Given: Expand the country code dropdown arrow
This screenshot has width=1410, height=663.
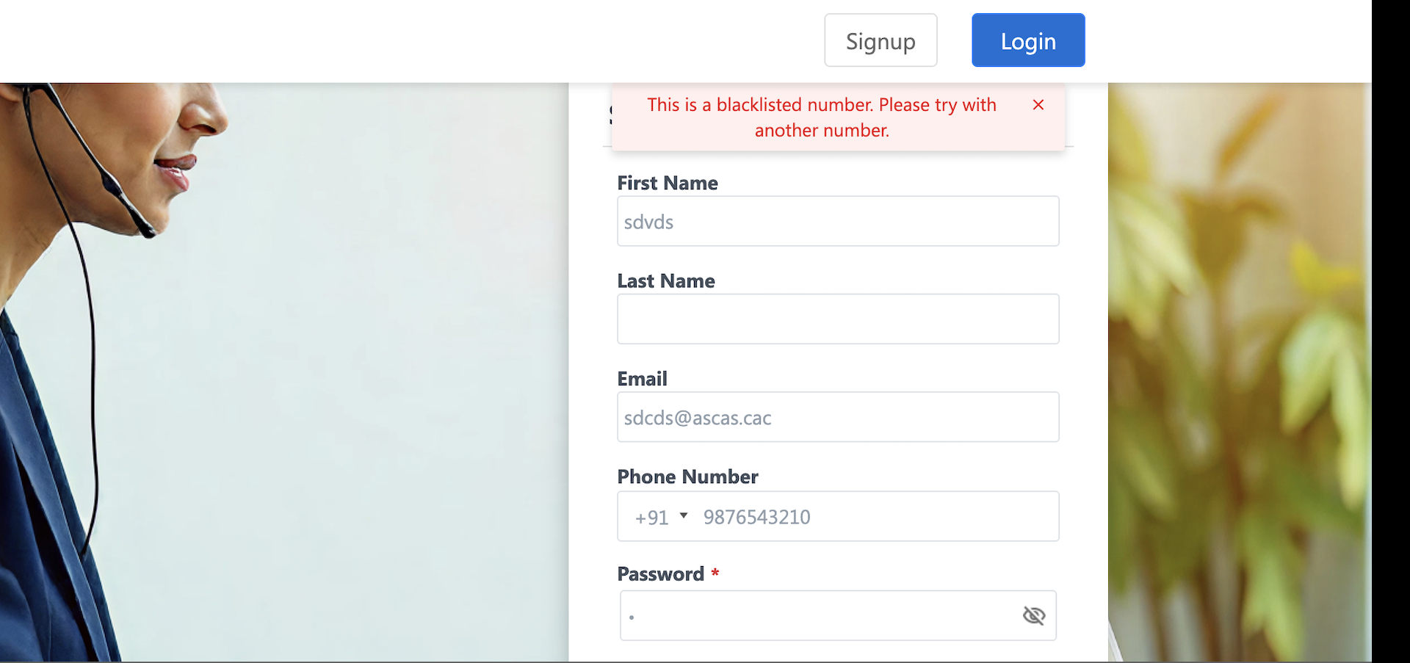Looking at the screenshot, I should click(684, 515).
